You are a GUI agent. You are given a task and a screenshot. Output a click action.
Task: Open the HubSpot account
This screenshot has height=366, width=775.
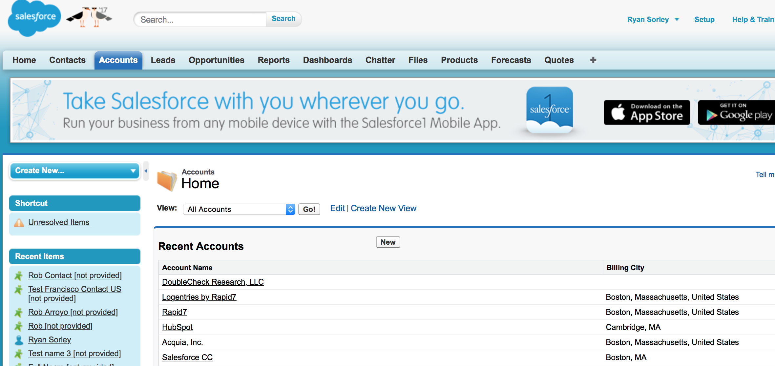click(x=177, y=327)
